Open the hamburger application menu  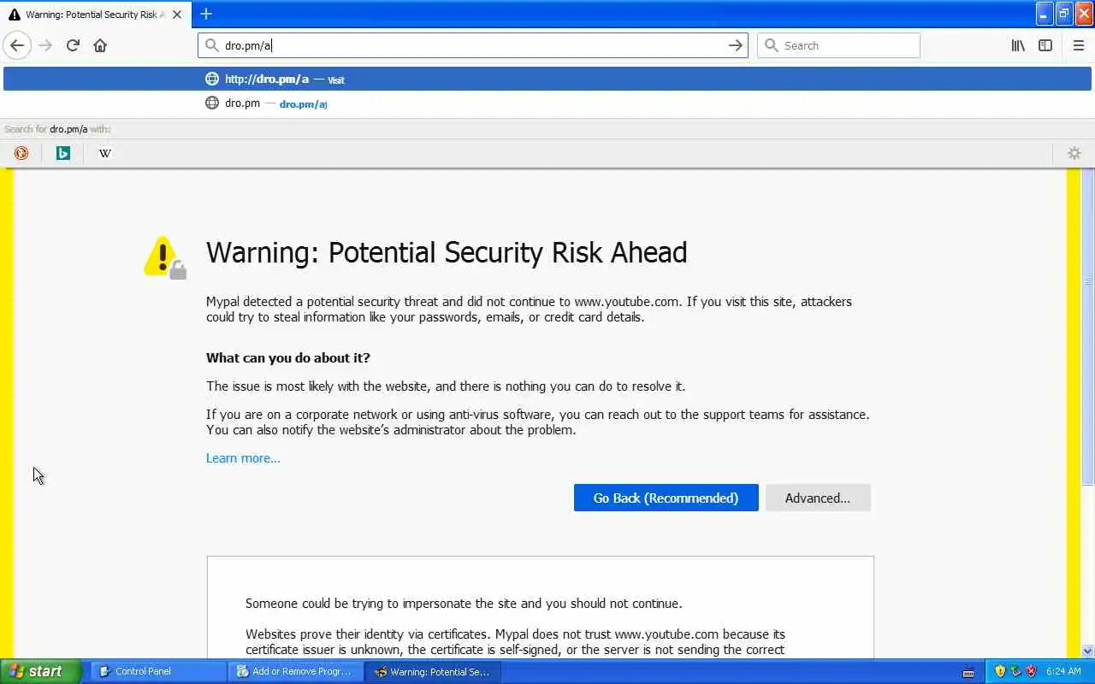(1078, 45)
